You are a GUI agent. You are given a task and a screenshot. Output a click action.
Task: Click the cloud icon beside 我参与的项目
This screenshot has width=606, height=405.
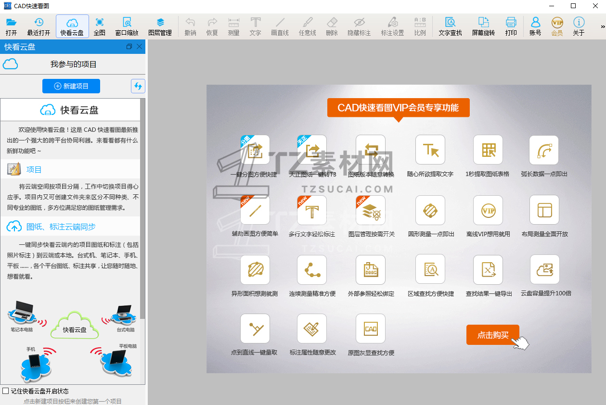pyautogui.click(x=10, y=64)
